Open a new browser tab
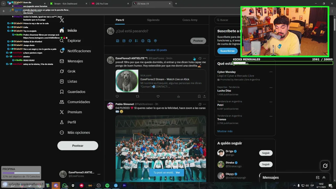The width and height of the screenshot is (336, 189). coord(176,4)
